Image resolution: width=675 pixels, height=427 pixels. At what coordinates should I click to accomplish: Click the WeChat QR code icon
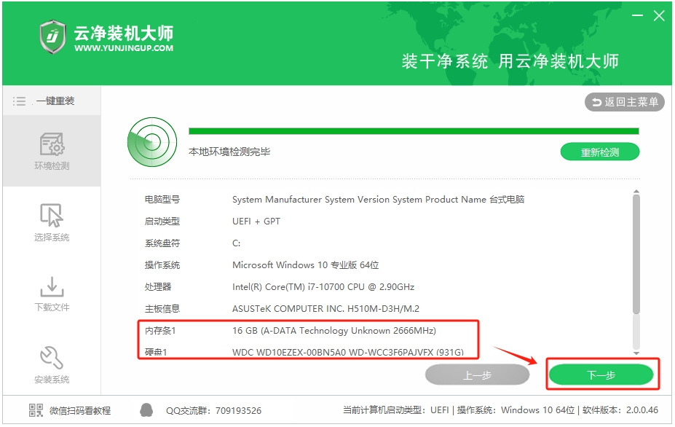pyautogui.click(x=36, y=410)
